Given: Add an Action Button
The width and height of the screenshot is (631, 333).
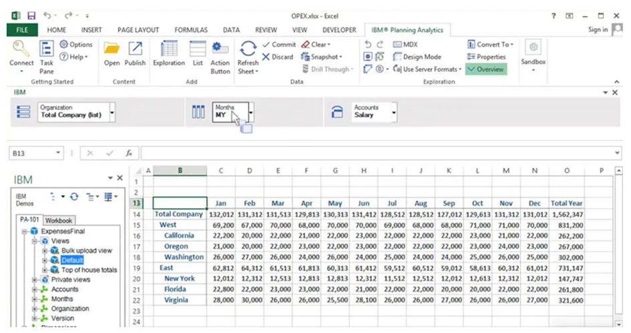Looking at the screenshot, I should point(220,57).
